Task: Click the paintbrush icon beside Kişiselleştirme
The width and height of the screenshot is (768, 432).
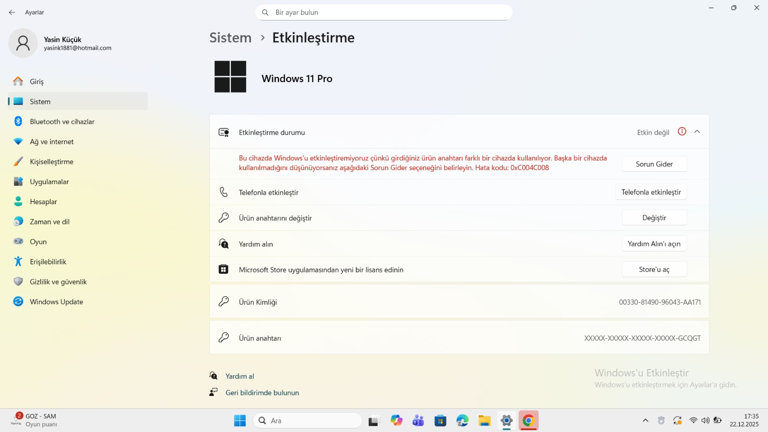Action: tap(18, 161)
